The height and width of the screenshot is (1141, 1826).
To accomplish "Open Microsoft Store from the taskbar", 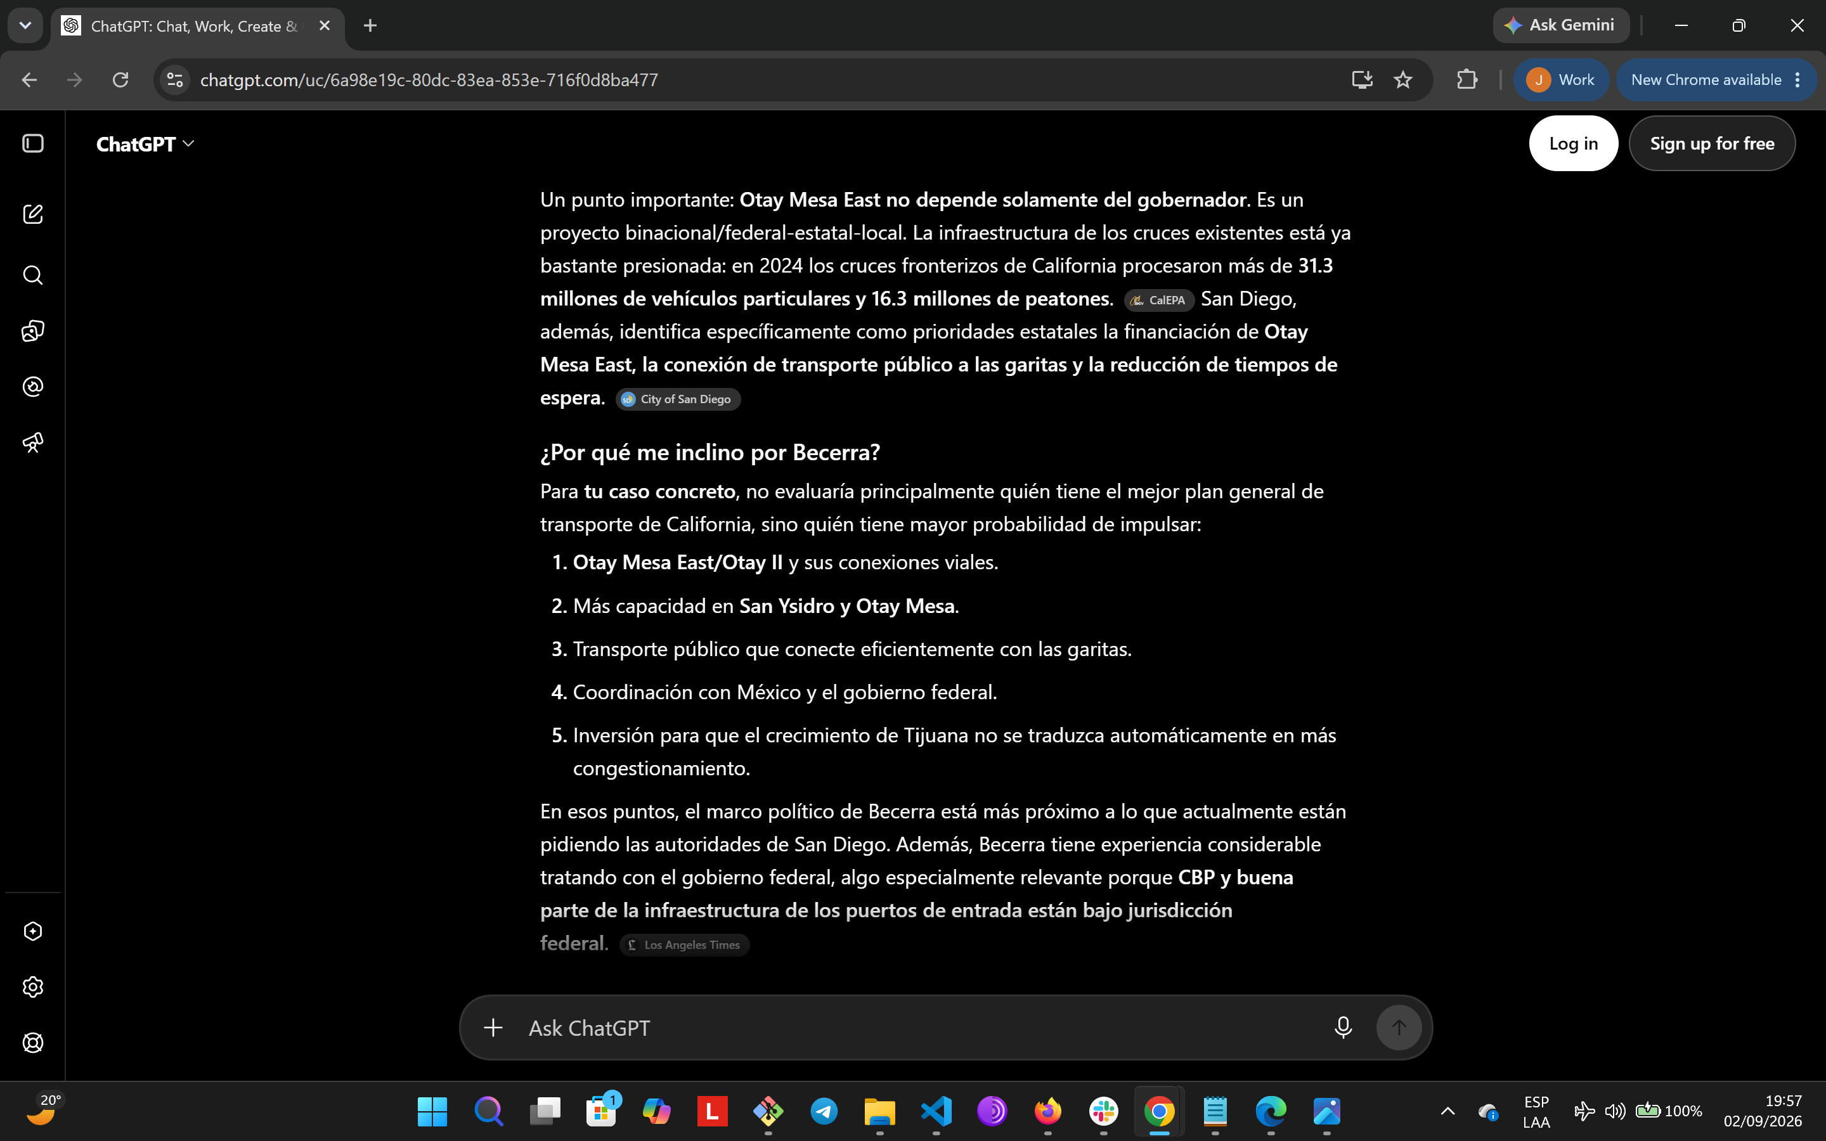I will click(601, 1111).
